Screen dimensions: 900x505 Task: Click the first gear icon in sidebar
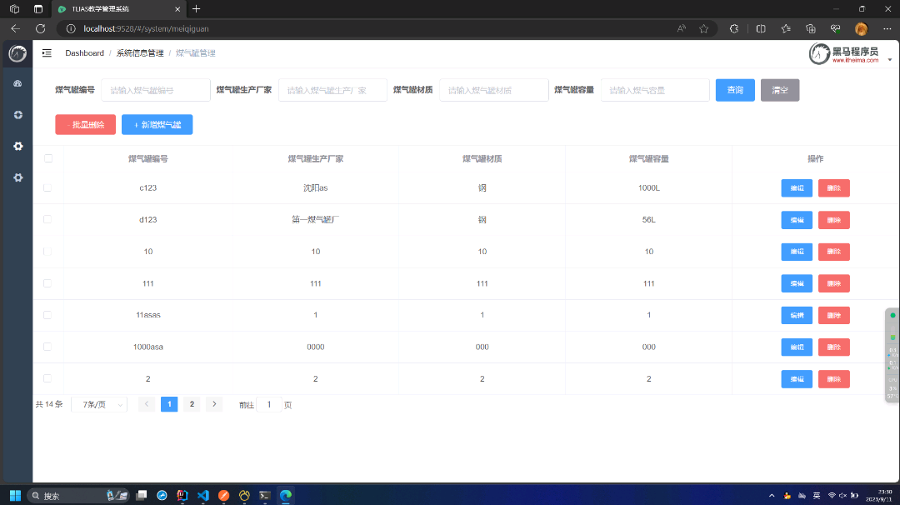pyautogui.click(x=17, y=146)
